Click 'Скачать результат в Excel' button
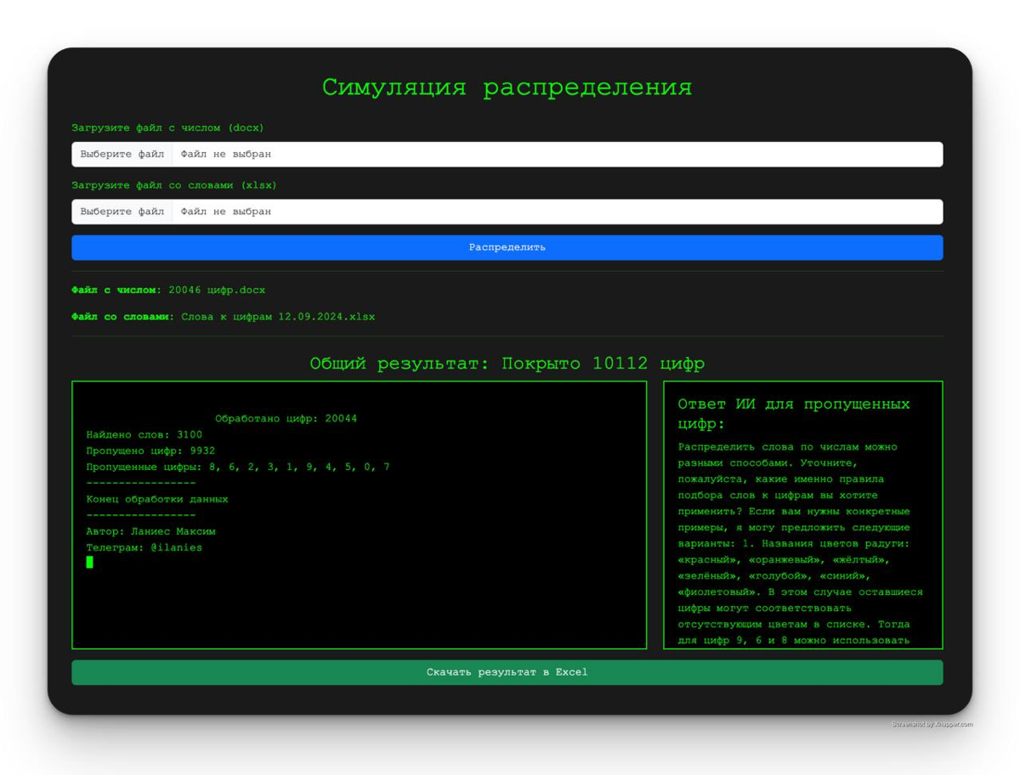Viewport: 1020px width, 775px height. 507,672
